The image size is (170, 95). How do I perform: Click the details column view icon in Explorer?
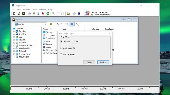72,24
